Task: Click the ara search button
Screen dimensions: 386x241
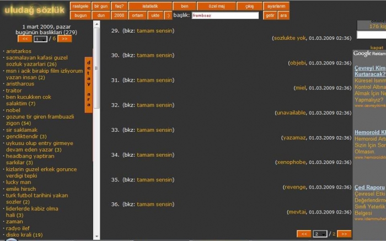Action: [x=283, y=15]
